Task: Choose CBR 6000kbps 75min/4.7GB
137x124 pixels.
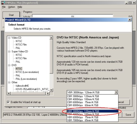Action: [x=93, y=102]
